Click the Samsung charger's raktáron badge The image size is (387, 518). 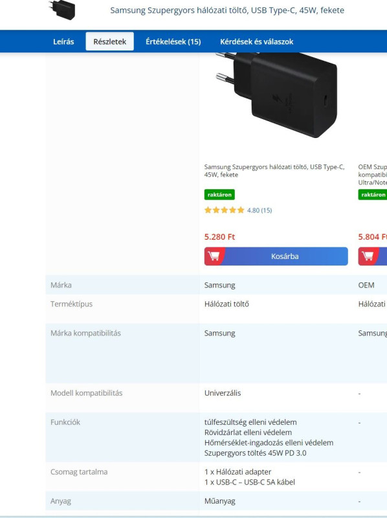(219, 195)
